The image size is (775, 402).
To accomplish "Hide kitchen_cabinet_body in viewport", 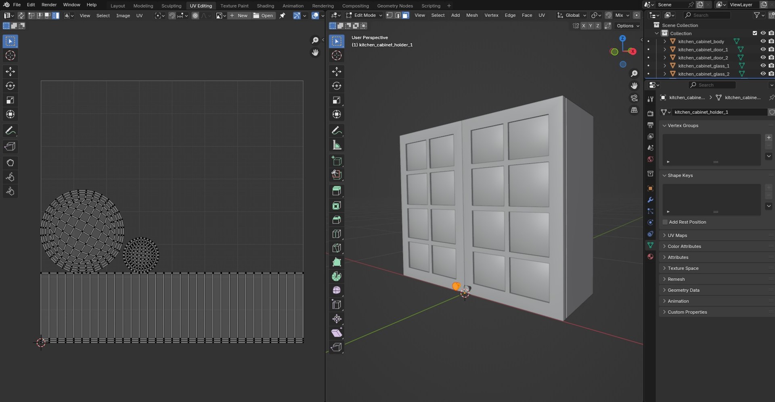I will pos(763,41).
